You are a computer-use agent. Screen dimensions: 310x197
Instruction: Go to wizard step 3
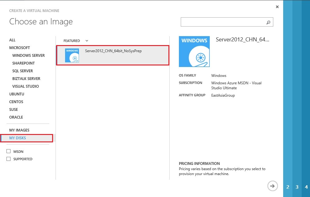point(297,187)
